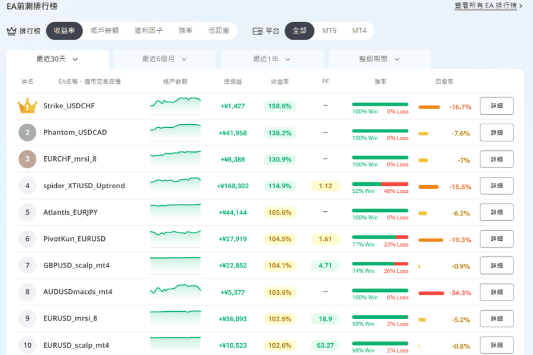Click the PivotKun_EURUSD EA name
The width and height of the screenshot is (533, 355).
pyautogui.click(x=74, y=239)
